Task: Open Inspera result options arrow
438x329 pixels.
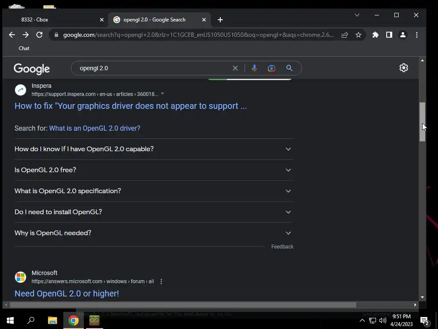Action: [163, 93]
